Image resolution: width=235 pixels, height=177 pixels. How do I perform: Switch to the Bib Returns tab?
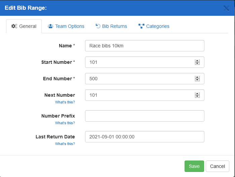tap(114, 26)
